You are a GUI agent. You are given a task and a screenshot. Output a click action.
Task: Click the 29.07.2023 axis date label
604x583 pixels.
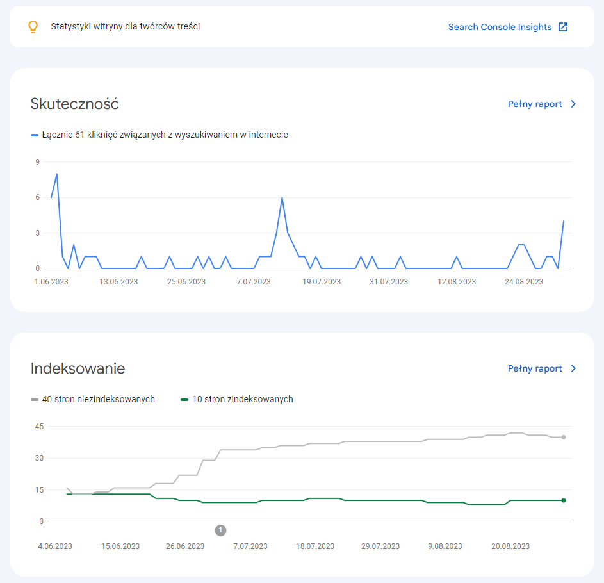[380, 546]
